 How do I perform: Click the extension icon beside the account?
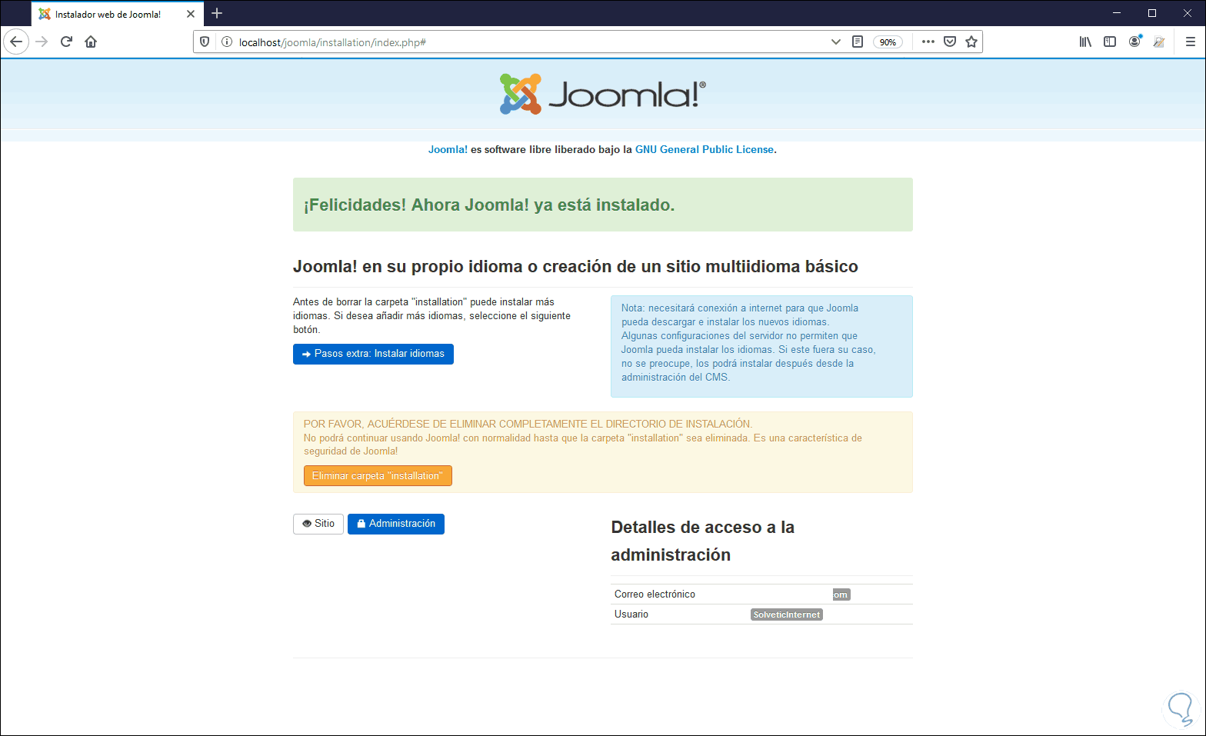tap(1159, 42)
